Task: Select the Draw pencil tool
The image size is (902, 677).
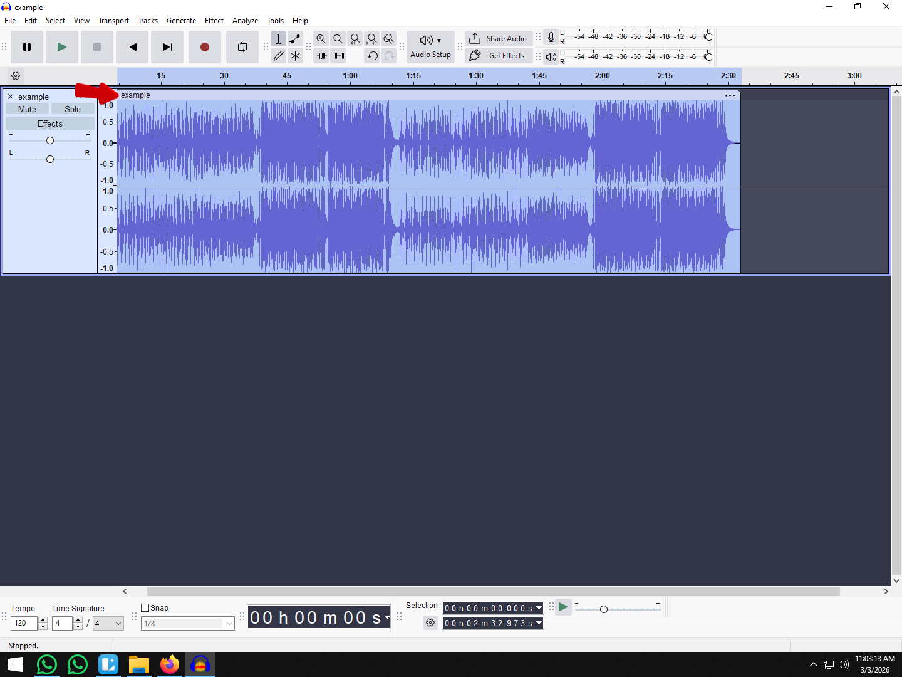Action: [x=279, y=56]
